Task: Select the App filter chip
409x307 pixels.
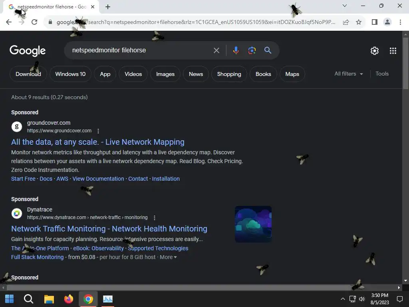Action: point(105,74)
